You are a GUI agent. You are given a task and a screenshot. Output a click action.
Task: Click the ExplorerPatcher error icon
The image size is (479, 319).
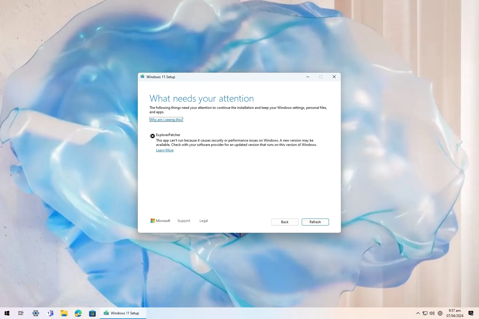[152, 136]
